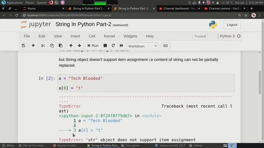Switch to the Home browser tab
This screenshot has height=148, width=264.
pos(43,9)
